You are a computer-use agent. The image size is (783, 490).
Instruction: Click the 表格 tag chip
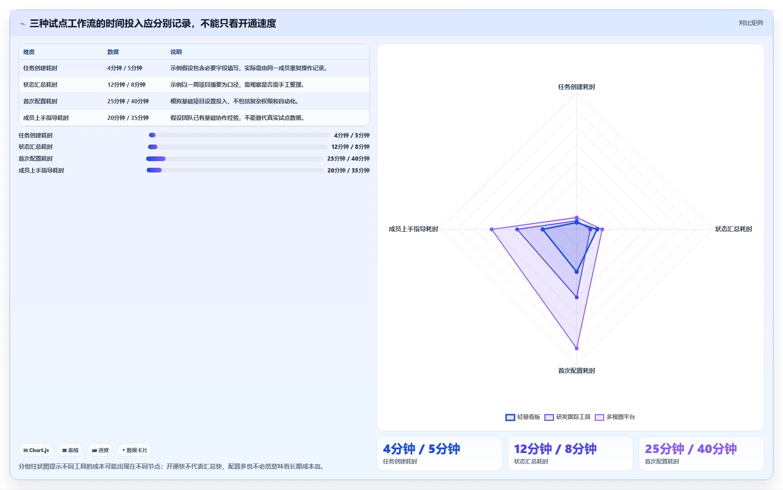tap(70, 450)
